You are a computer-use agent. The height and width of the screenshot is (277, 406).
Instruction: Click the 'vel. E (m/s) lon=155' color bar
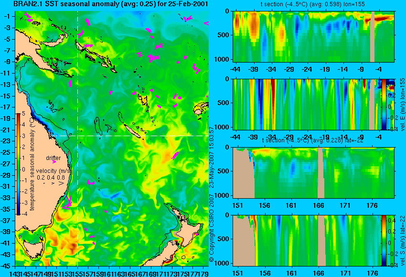(x=384, y=104)
